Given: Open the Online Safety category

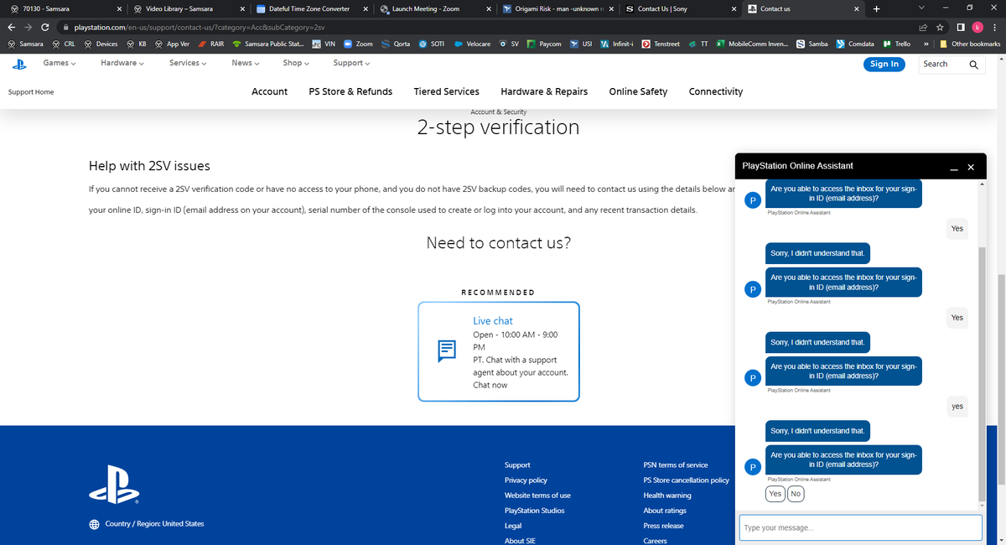Looking at the screenshot, I should coord(638,91).
